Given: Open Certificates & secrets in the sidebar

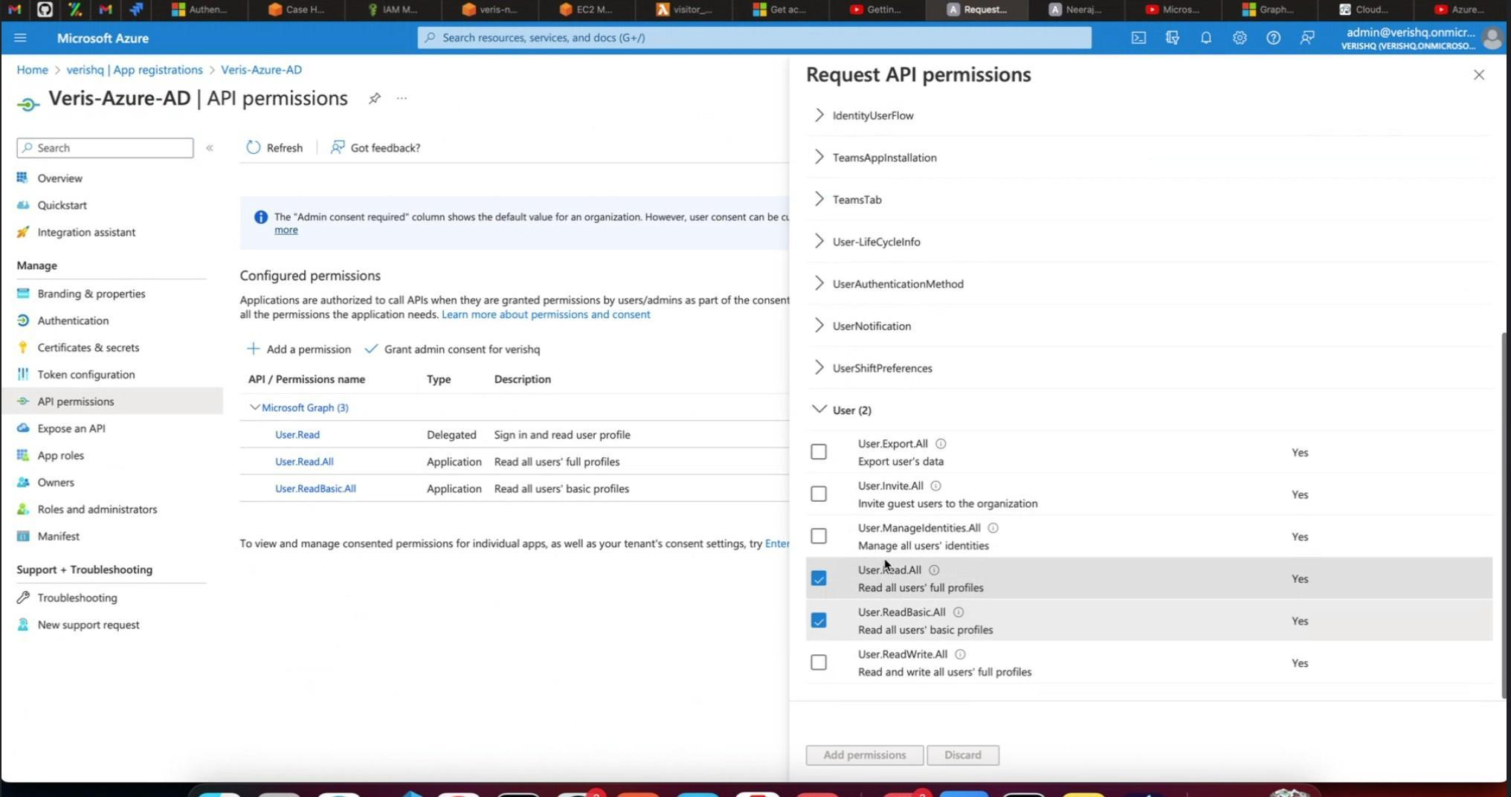Looking at the screenshot, I should pyautogui.click(x=88, y=347).
